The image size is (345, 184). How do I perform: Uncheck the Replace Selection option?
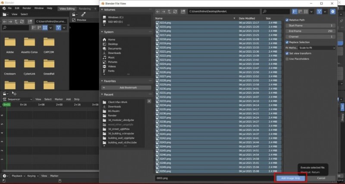(x=287, y=42)
